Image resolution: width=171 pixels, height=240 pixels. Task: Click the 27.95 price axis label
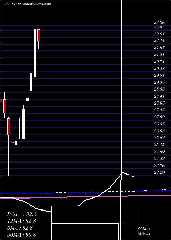(159, 103)
